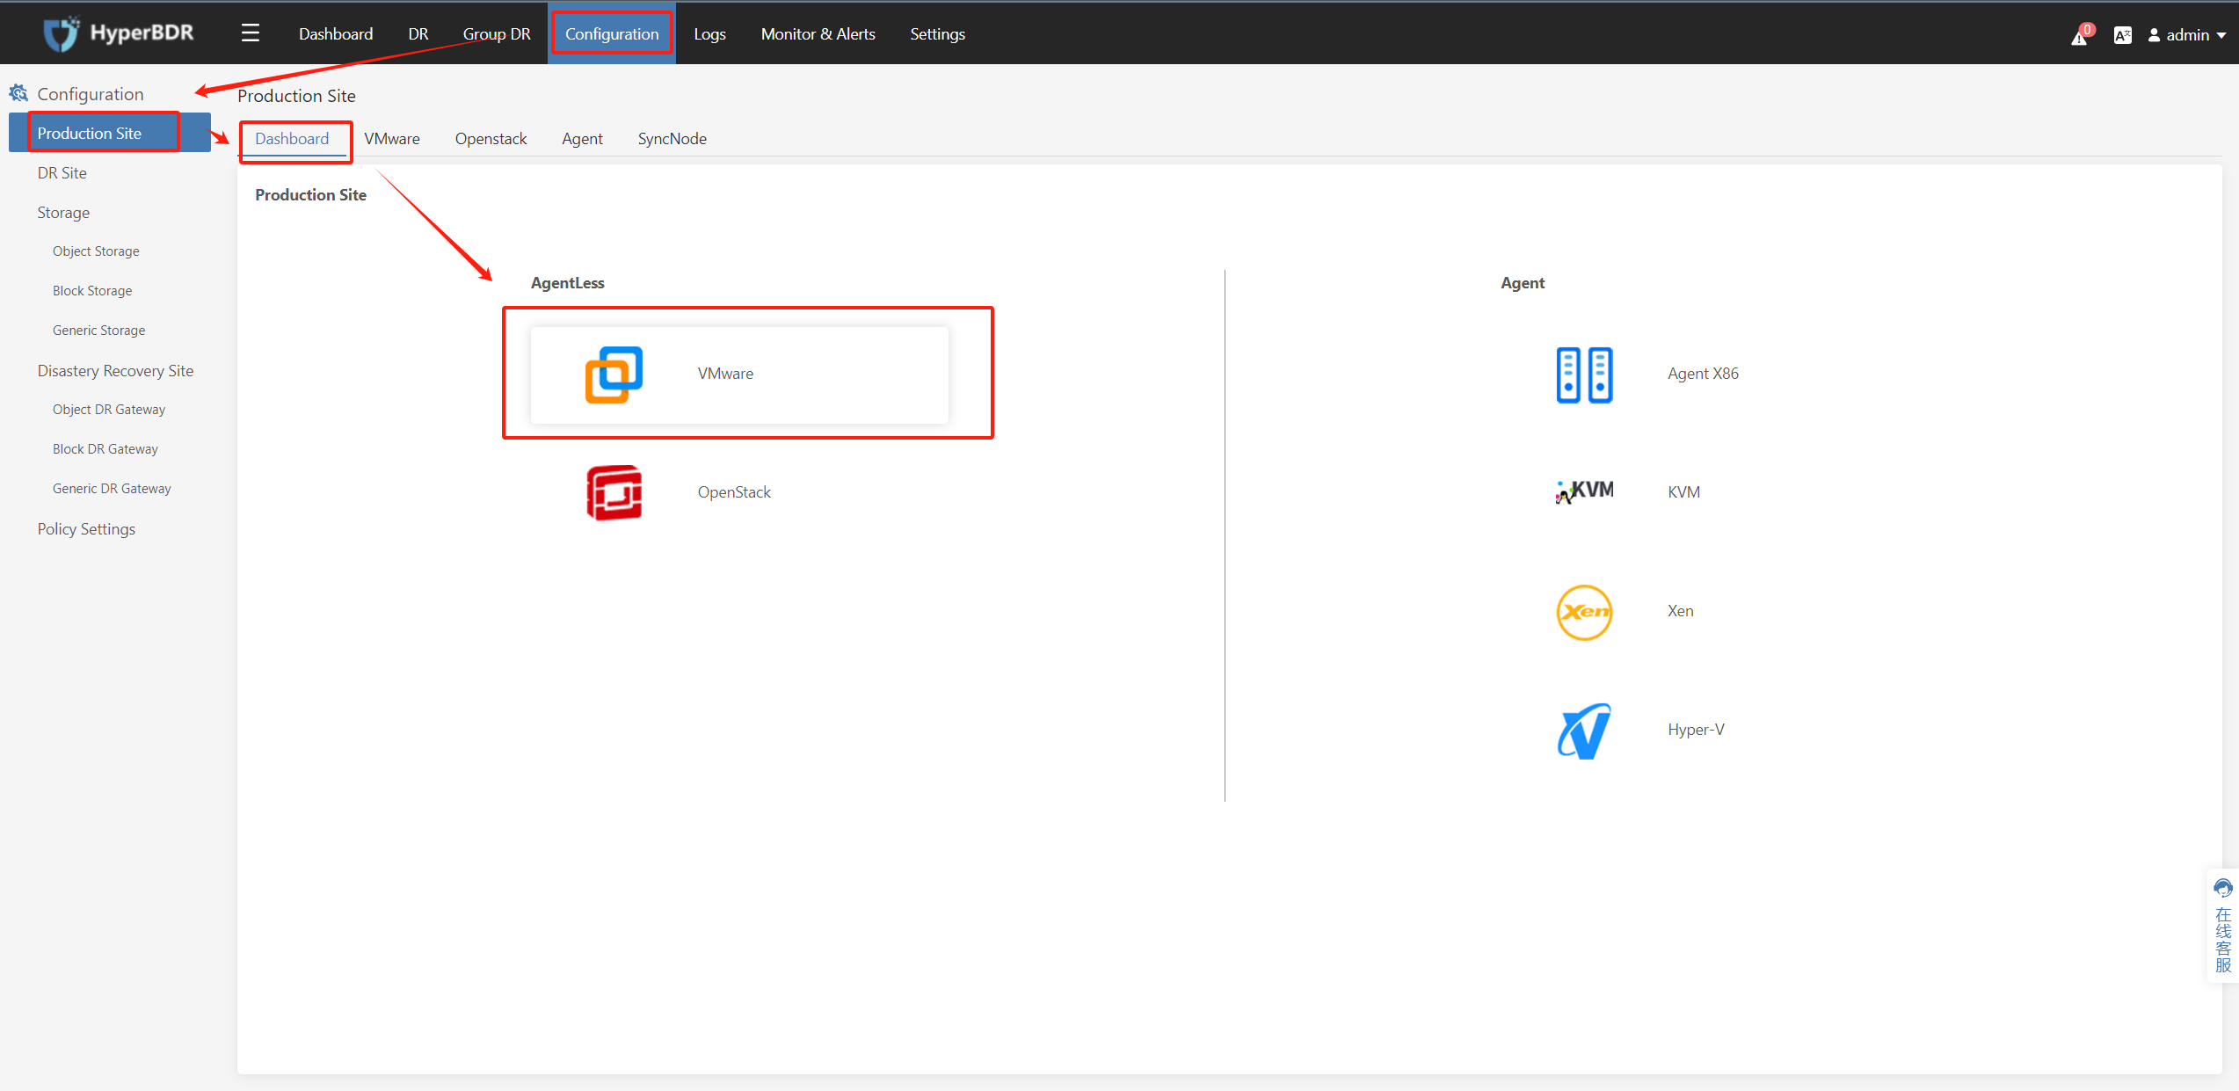Go to Group DR in top navigation
This screenshot has width=2239, height=1091.
(x=497, y=33)
